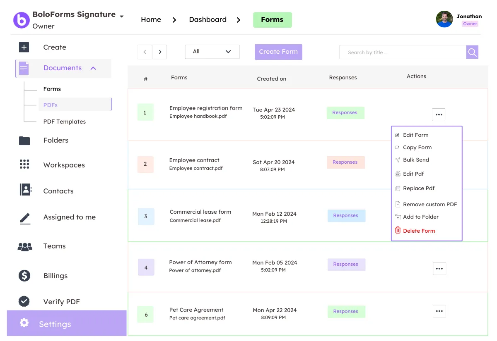The image size is (497, 341).
Task: Choose Delete Form in the actions menu
Action: click(419, 231)
